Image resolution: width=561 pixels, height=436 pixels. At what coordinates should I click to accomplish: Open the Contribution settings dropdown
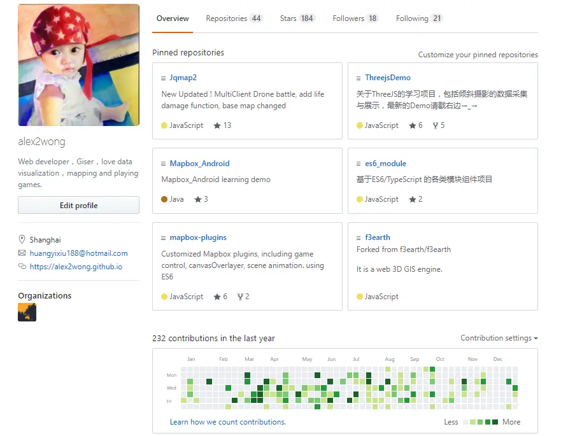[499, 338]
